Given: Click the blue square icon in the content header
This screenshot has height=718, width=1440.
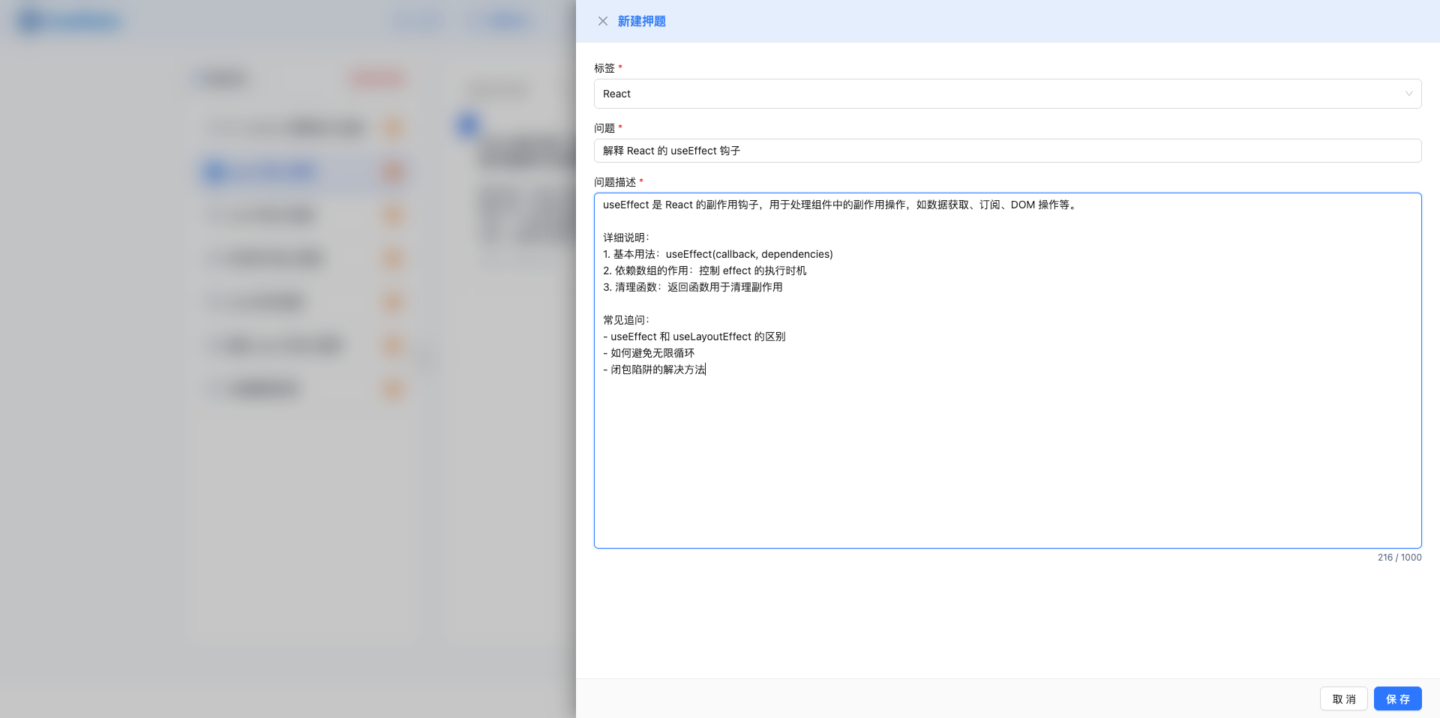Looking at the screenshot, I should pyautogui.click(x=466, y=126).
